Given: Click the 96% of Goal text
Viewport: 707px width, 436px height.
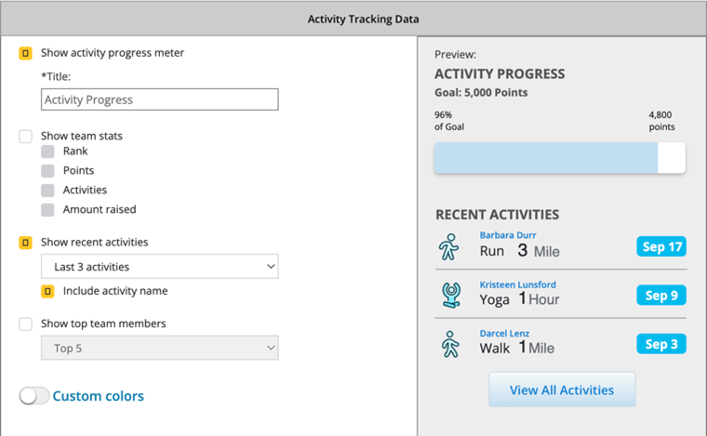Looking at the screenshot, I should click(x=449, y=121).
